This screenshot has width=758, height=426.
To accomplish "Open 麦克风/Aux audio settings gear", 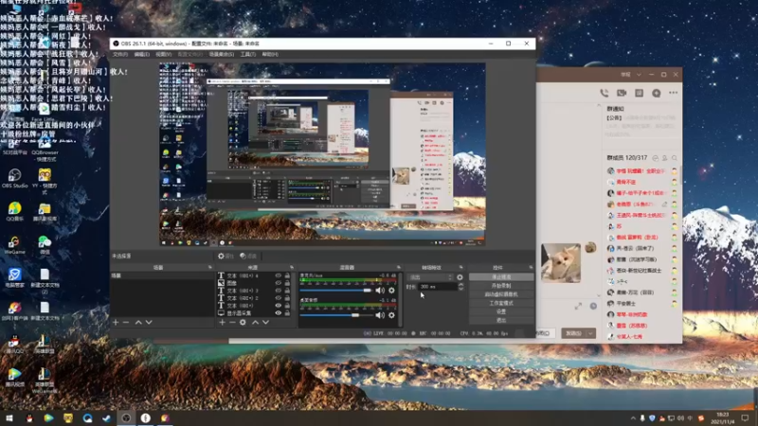I will coord(391,291).
